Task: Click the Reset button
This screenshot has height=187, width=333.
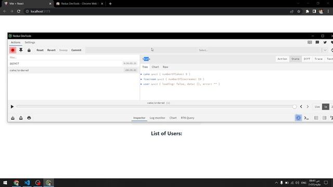Action: pyautogui.click(x=40, y=50)
